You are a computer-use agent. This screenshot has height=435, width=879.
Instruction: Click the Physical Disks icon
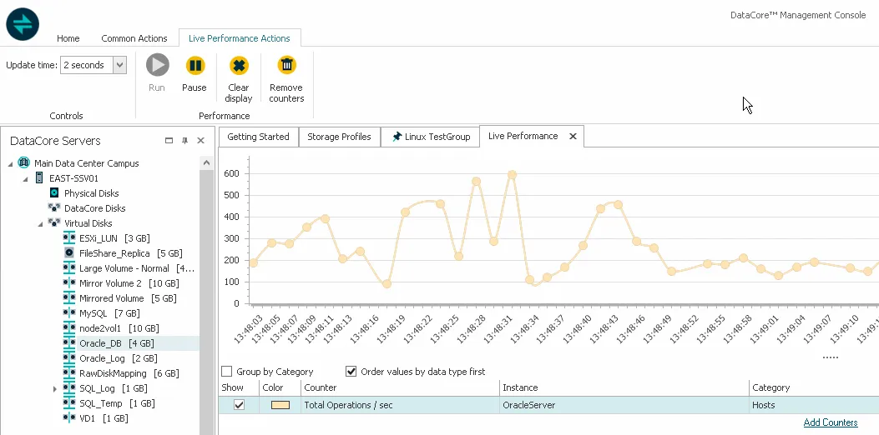[x=54, y=193]
